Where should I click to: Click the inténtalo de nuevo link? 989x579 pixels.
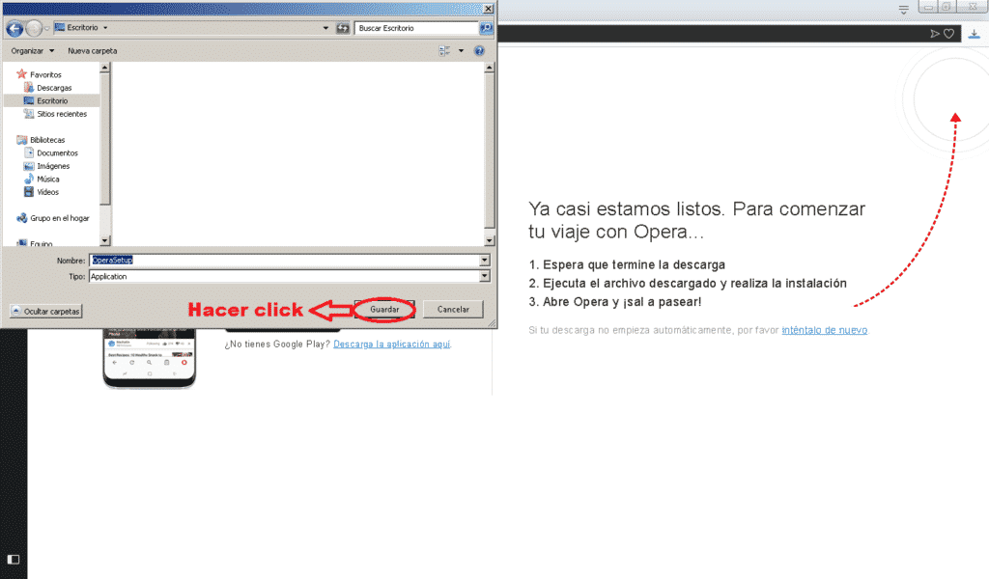point(823,329)
